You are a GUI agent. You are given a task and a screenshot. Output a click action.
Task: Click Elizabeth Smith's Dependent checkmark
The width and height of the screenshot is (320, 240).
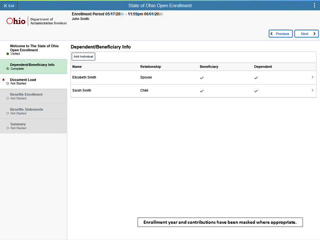click(x=256, y=78)
